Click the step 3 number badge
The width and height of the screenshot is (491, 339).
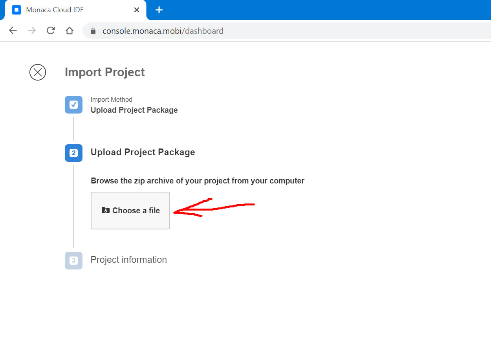[73, 260]
